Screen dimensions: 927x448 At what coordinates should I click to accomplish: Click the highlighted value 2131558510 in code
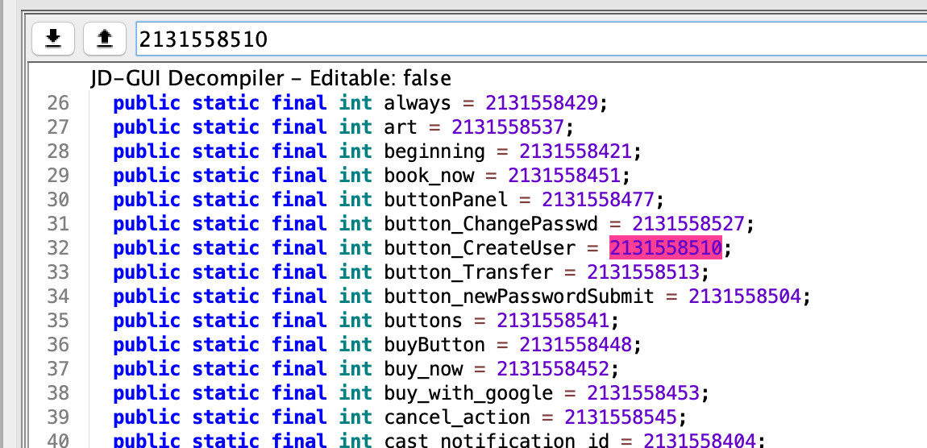coord(666,247)
